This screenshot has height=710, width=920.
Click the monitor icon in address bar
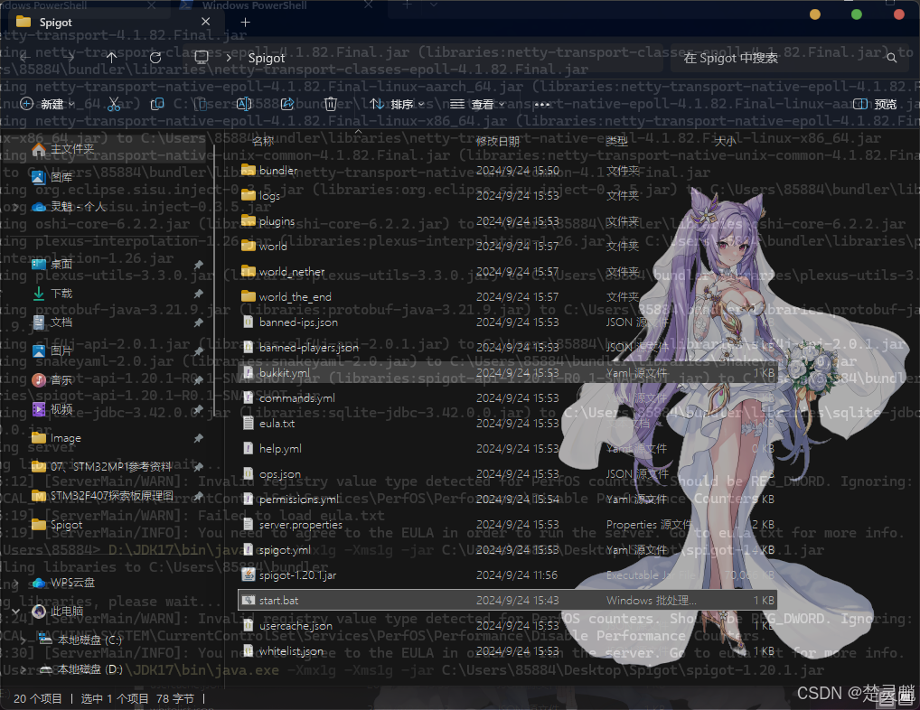(202, 57)
